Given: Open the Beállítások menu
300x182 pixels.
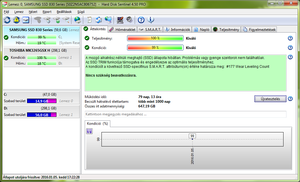Looking at the screenshot, I should [64, 12].
